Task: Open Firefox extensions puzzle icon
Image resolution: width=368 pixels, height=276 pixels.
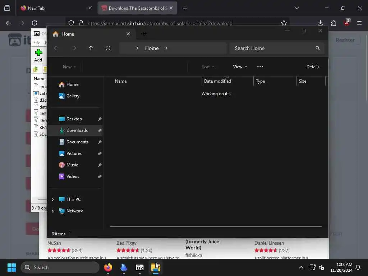Action: click(x=333, y=23)
